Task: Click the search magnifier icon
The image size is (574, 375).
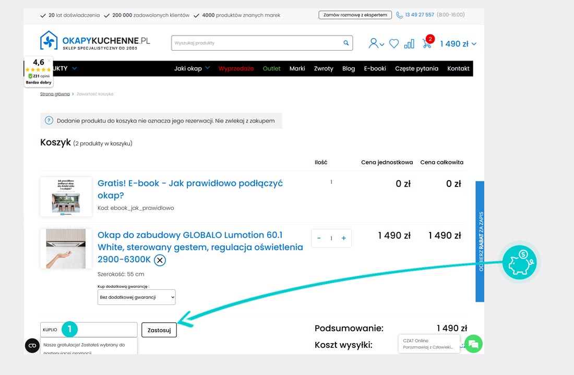Action: coord(345,43)
